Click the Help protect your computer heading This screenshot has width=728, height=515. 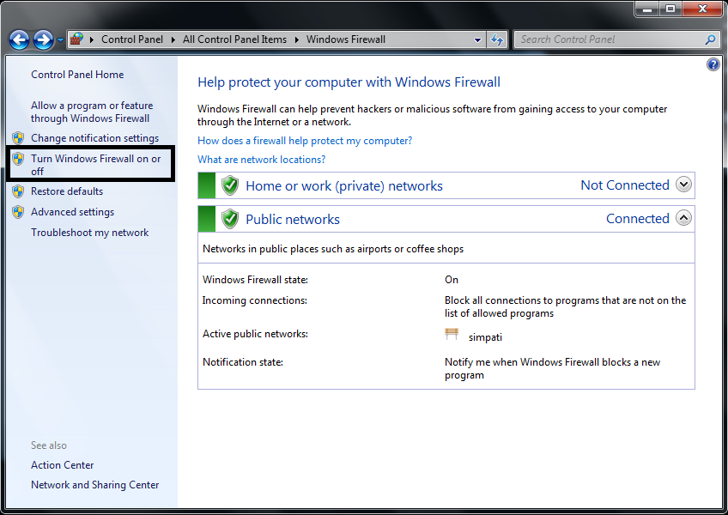[x=349, y=82]
